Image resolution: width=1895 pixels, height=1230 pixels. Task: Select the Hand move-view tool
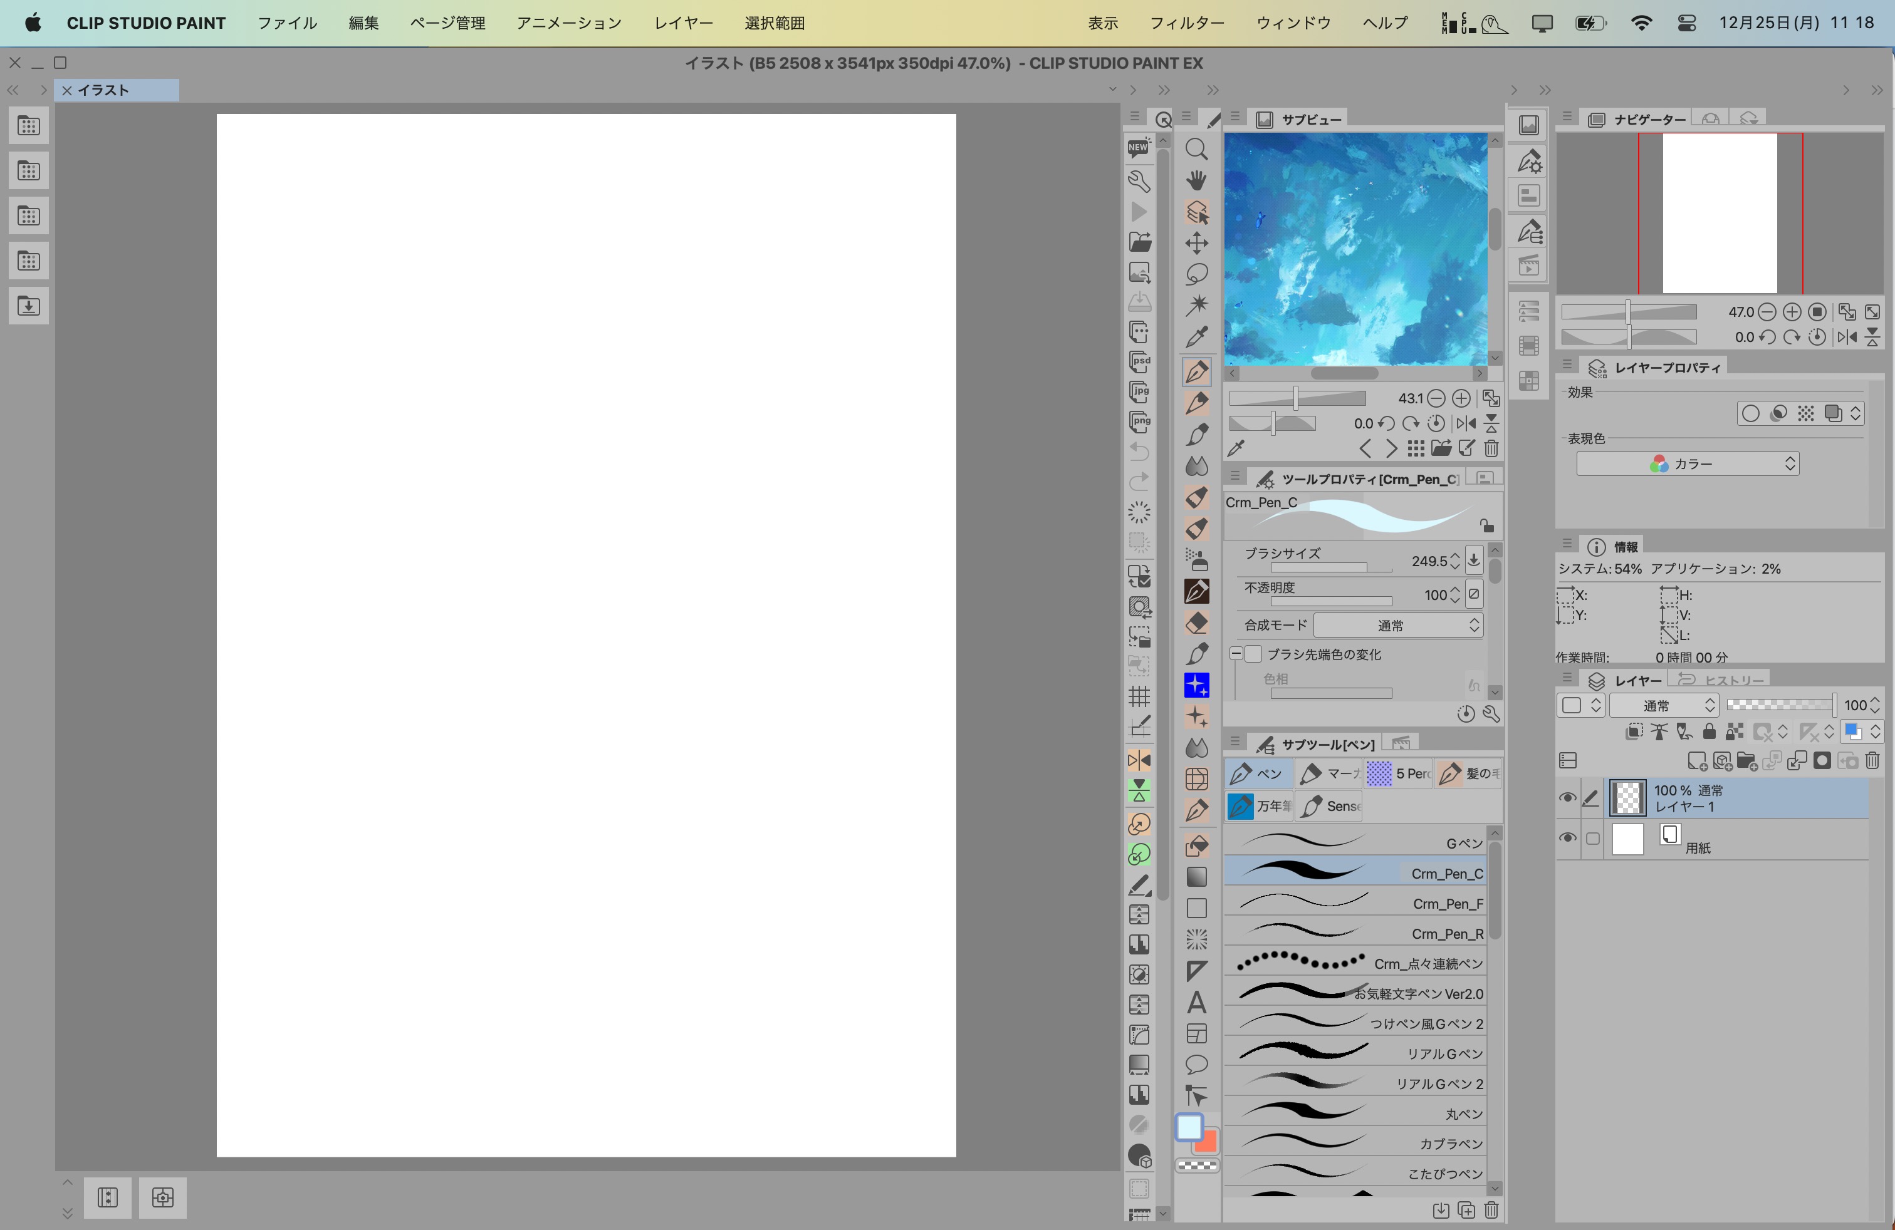1196,180
